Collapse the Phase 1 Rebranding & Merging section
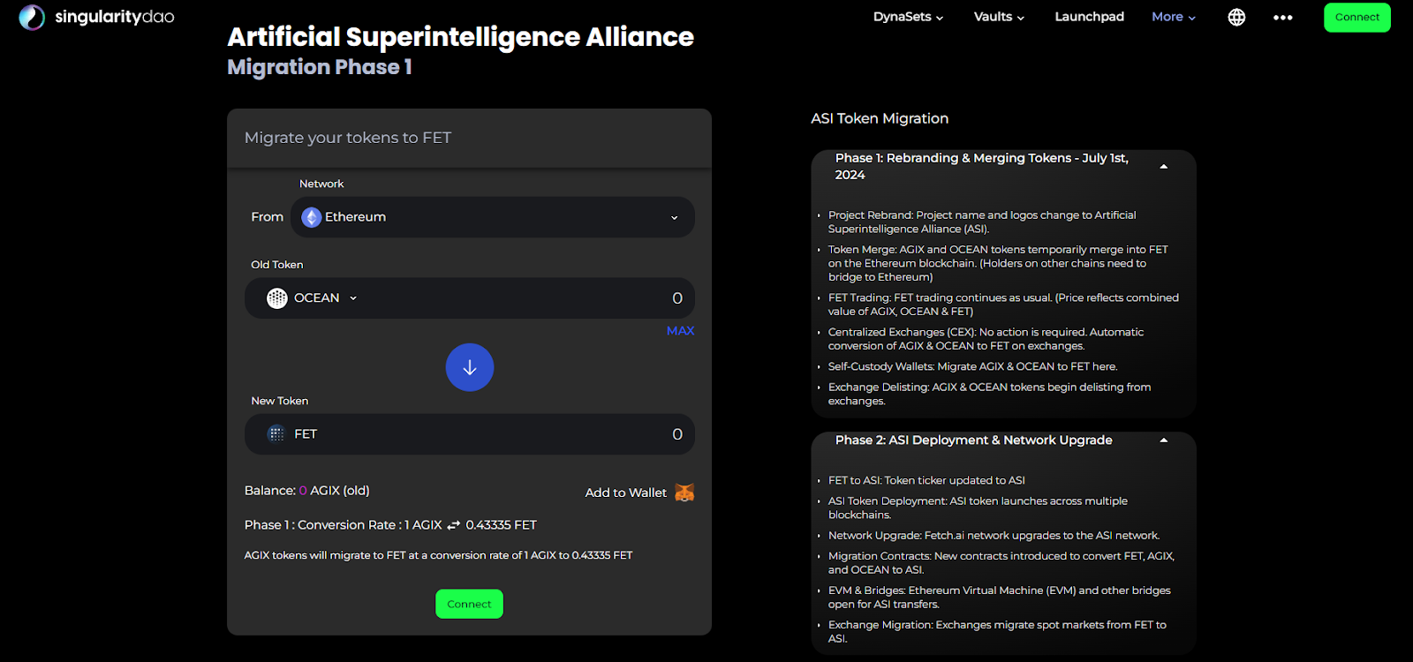 pyautogui.click(x=1163, y=166)
